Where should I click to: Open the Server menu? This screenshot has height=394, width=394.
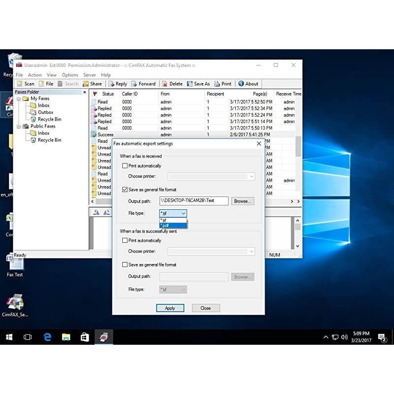(x=90, y=75)
